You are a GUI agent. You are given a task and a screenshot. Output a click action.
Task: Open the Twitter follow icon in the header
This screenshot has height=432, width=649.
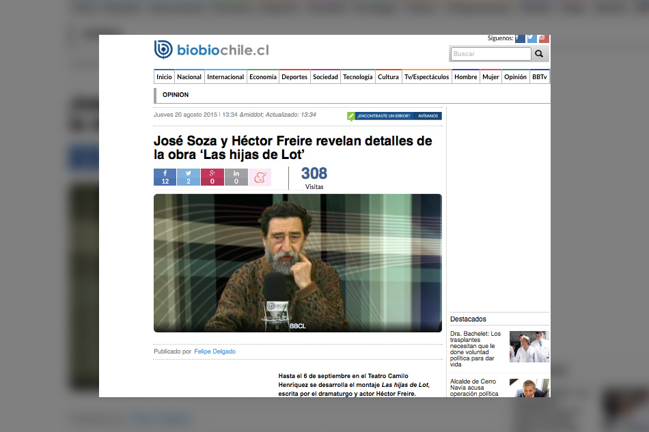pyautogui.click(x=532, y=38)
